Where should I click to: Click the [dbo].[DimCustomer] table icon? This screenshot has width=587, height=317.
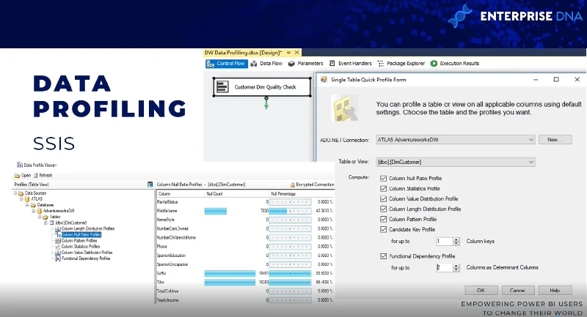click(x=51, y=223)
